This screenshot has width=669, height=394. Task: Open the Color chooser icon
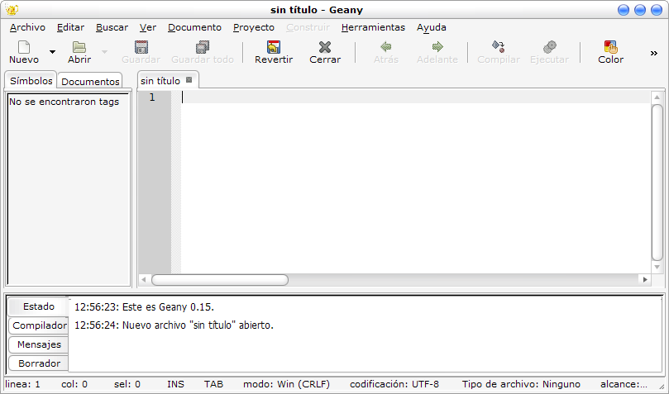pyautogui.click(x=610, y=48)
